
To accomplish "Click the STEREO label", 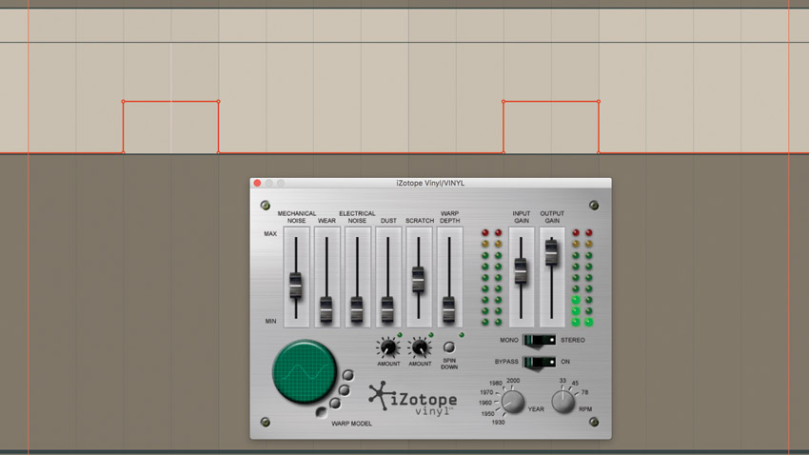I will [573, 341].
